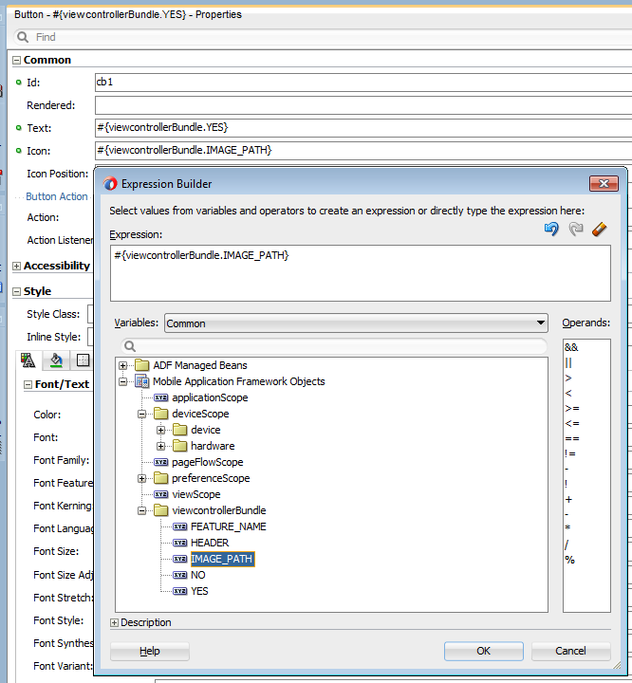Viewport: 632px width, 683px height.
Task: Insert the + operand
Action: 568,499
